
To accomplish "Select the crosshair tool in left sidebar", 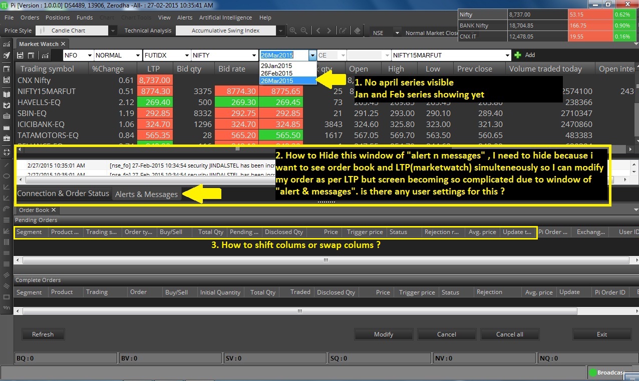I will point(7,152).
